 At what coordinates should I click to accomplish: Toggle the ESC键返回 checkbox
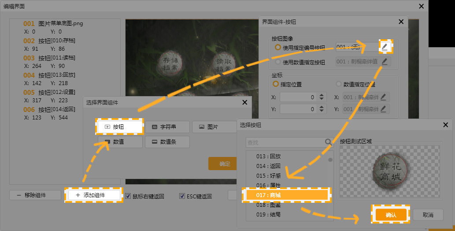182,196
